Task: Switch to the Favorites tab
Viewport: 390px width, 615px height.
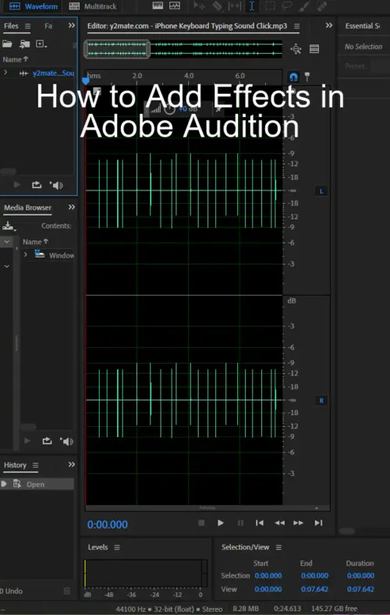Action: (48, 26)
